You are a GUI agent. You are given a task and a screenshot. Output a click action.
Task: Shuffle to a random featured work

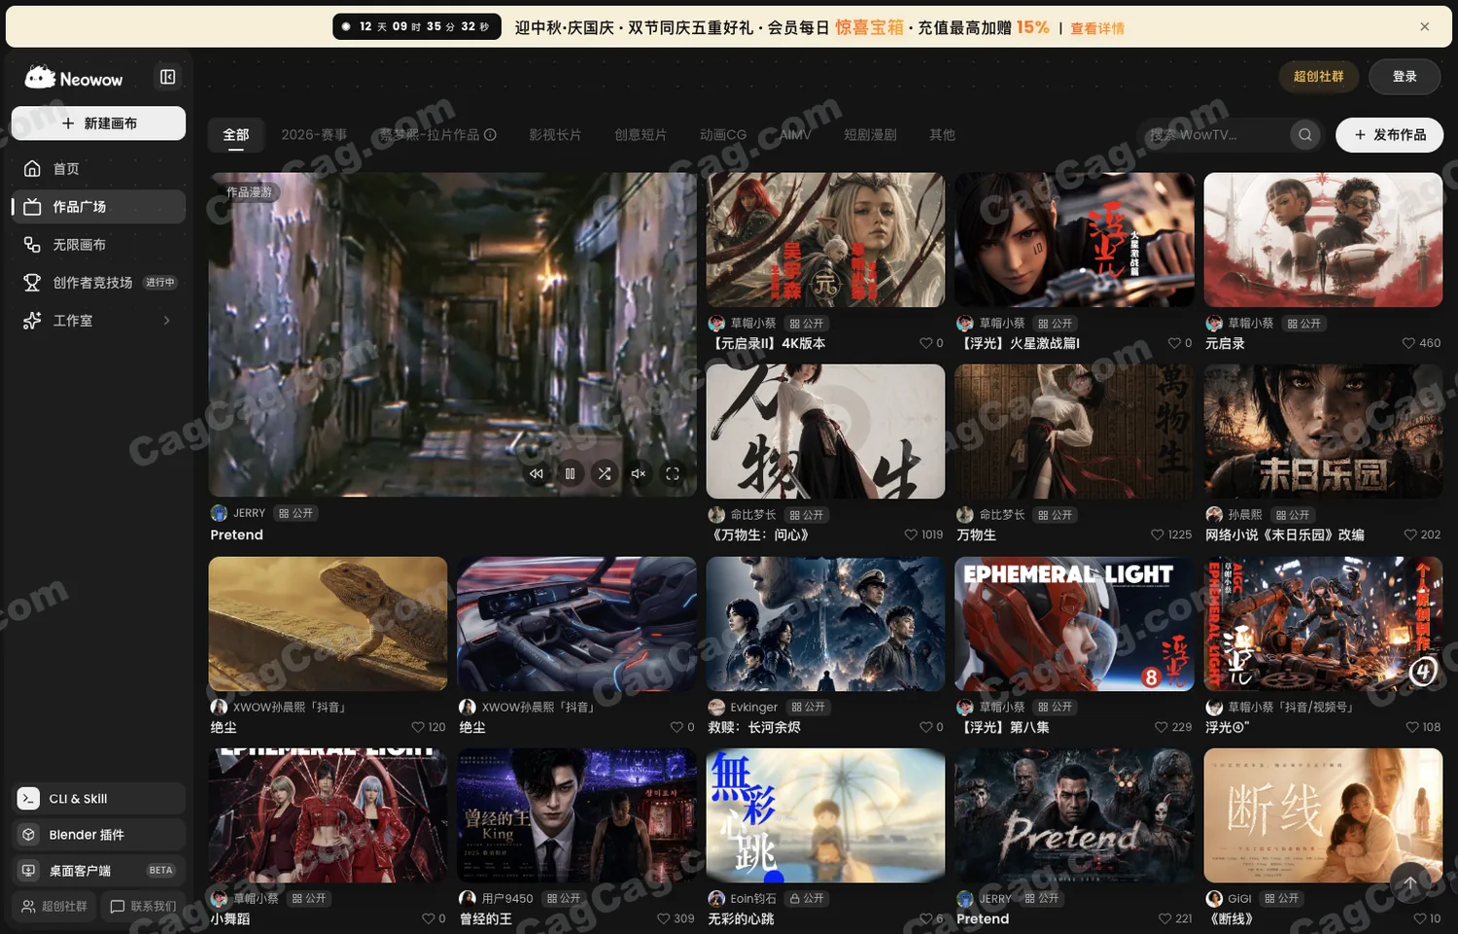[605, 474]
